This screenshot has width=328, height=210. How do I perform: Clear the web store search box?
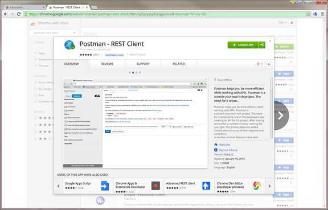[74, 33]
